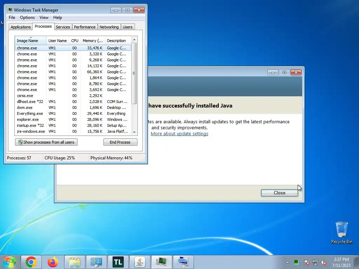Minimize the Java installer window
The width and height of the screenshot is (359, 269).
click(x=273, y=72)
